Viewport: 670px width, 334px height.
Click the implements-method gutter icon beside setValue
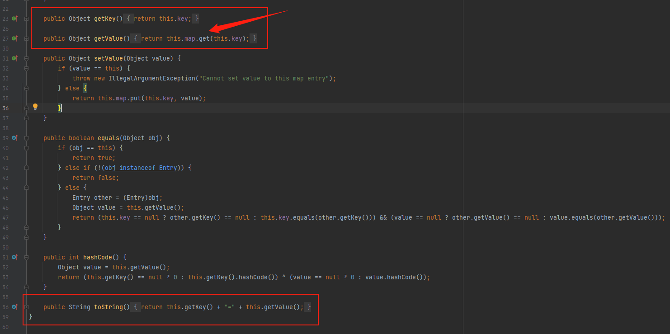click(x=14, y=58)
